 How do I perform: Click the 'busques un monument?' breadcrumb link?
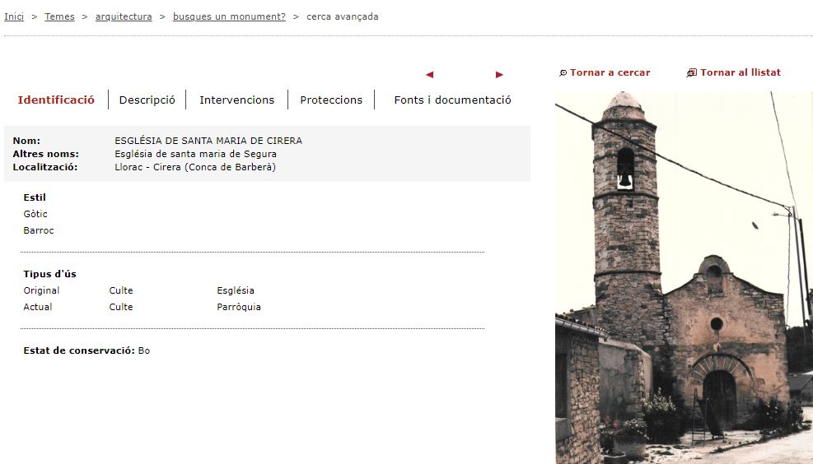tap(229, 16)
